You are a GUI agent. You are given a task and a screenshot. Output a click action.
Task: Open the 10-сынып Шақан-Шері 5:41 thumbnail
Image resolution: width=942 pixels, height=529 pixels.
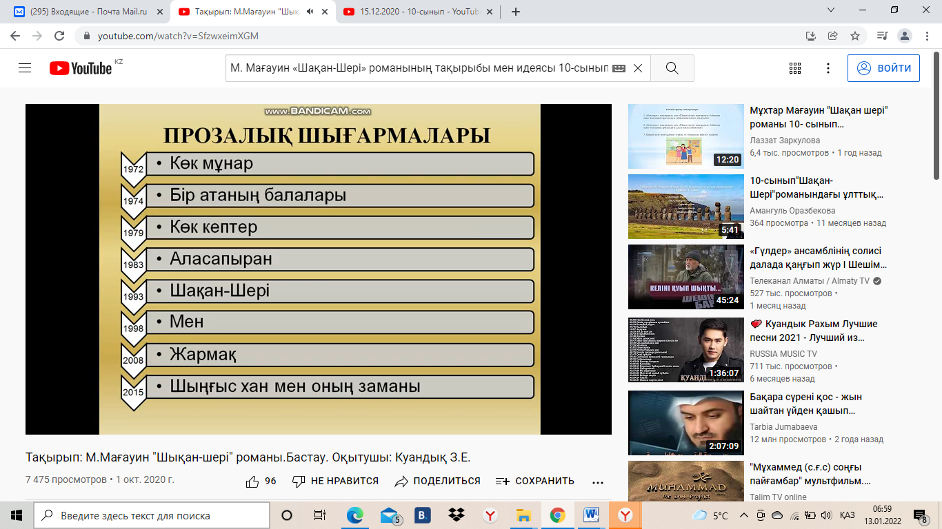[x=685, y=207]
